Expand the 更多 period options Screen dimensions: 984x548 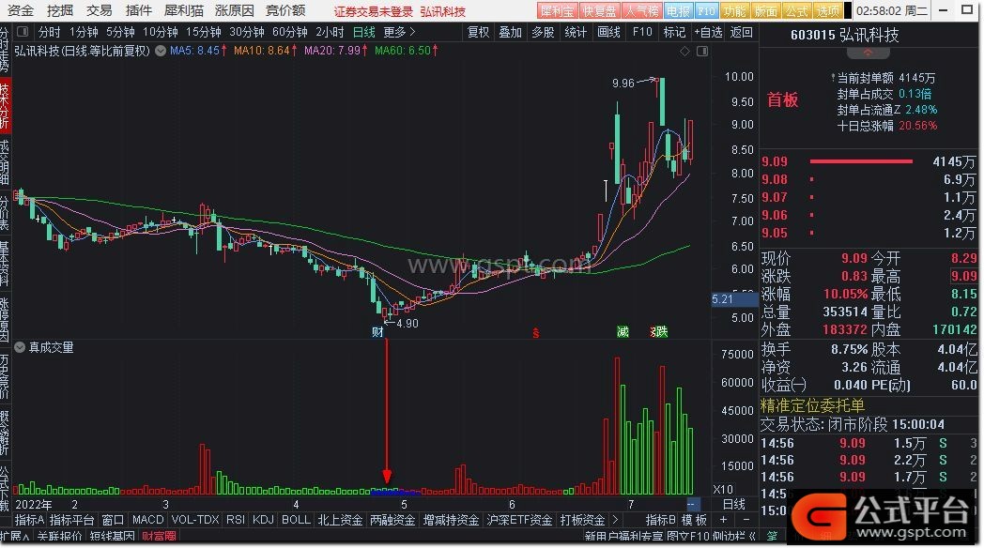coord(399,31)
